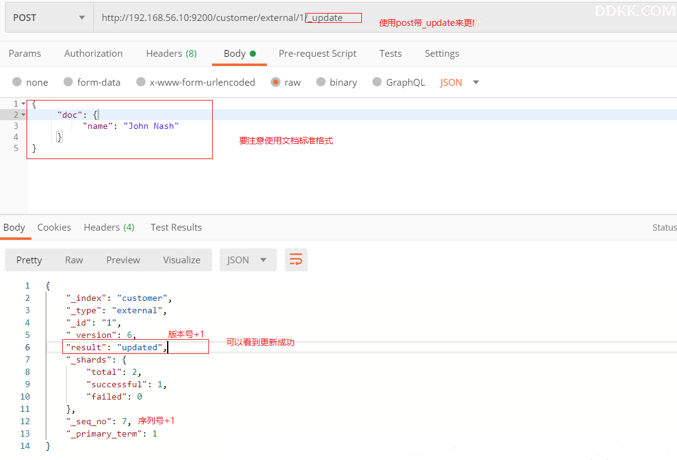Switch response view to Visualize
This screenshot has height=460, width=677.
pyautogui.click(x=182, y=260)
